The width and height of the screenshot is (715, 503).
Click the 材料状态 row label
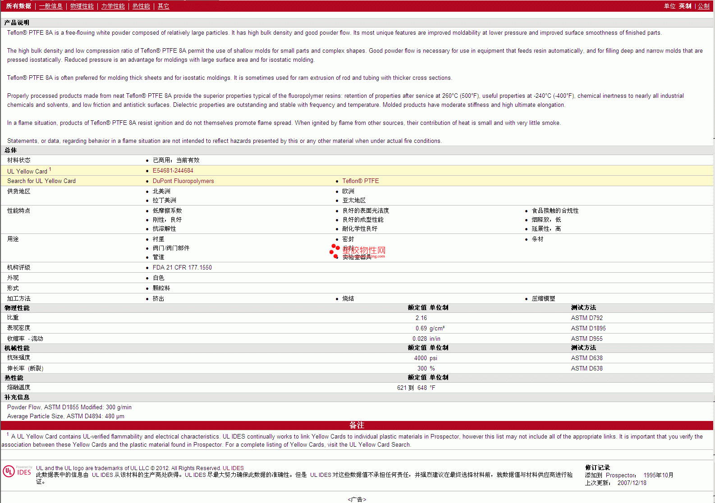[x=19, y=160]
